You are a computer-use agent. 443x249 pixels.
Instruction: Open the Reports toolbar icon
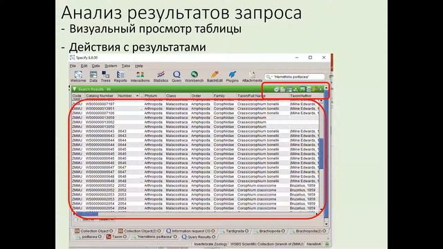(x=120, y=77)
